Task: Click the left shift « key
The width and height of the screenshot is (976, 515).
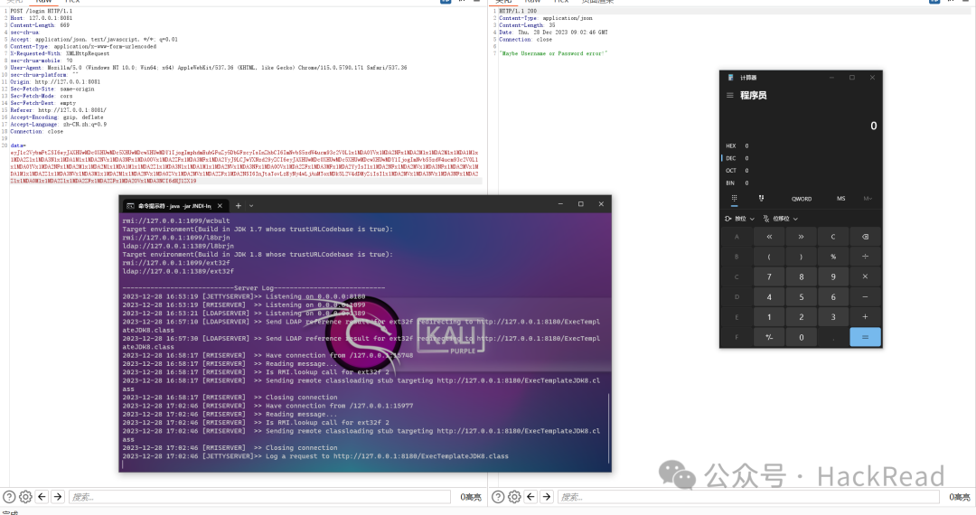Action: point(769,237)
